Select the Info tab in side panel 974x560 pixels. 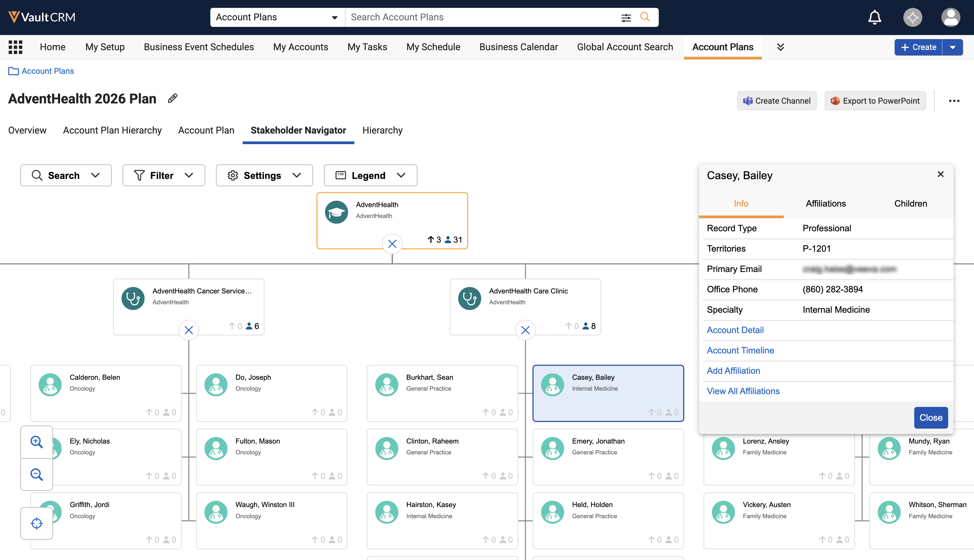[741, 204]
